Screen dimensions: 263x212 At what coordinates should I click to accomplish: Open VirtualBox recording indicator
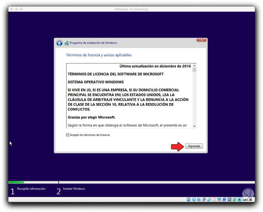pos(224,199)
